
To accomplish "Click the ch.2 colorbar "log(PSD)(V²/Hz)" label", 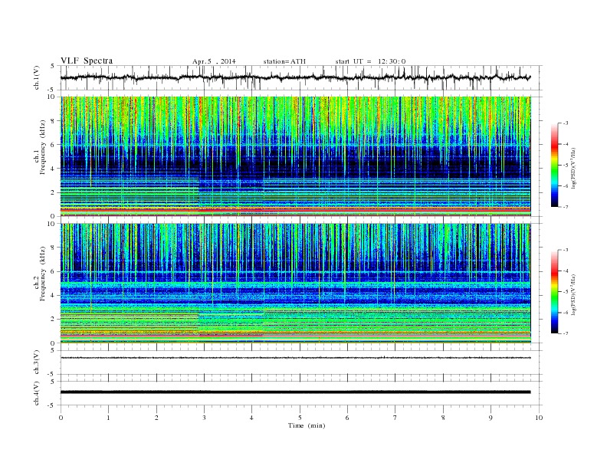I will (573, 294).
